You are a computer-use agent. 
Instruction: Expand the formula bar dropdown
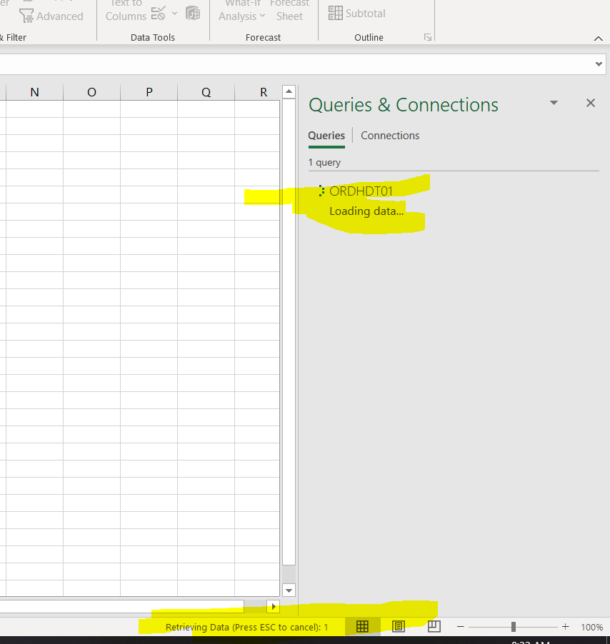[600, 63]
